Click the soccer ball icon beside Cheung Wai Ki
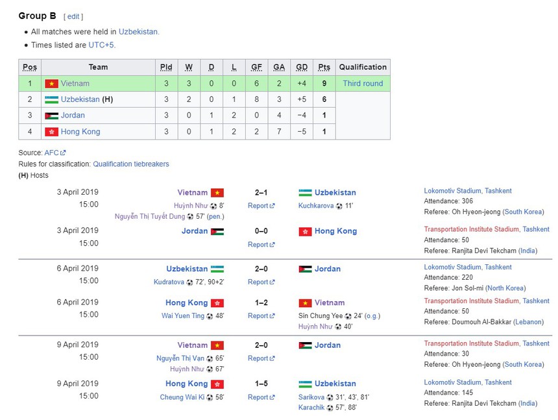This screenshot has height=420, width=558. point(209,397)
